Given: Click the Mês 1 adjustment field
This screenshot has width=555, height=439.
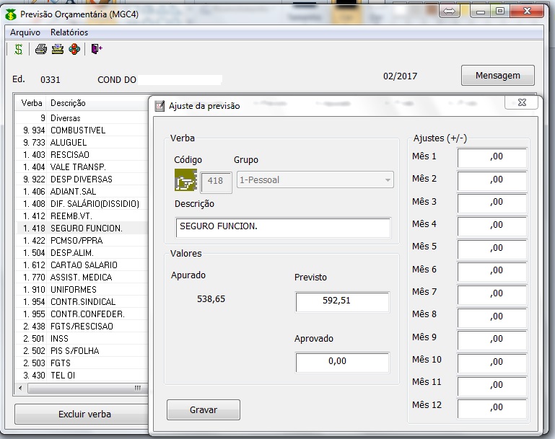Looking at the screenshot, I should [492, 157].
